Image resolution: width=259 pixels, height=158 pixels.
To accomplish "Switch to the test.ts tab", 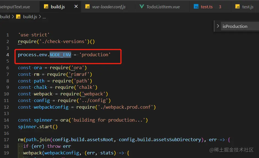I will pos(210,7).
